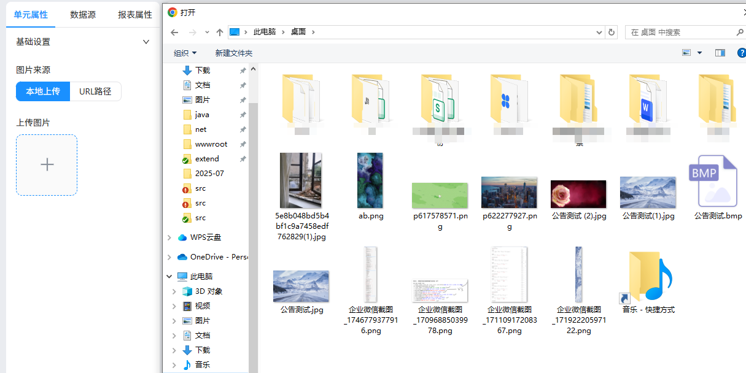
Task: Refresh the current folder listing
Action: [x=611, y=32]
